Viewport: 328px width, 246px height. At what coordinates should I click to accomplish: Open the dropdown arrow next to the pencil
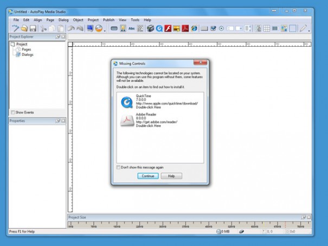(x=309, y=31)
